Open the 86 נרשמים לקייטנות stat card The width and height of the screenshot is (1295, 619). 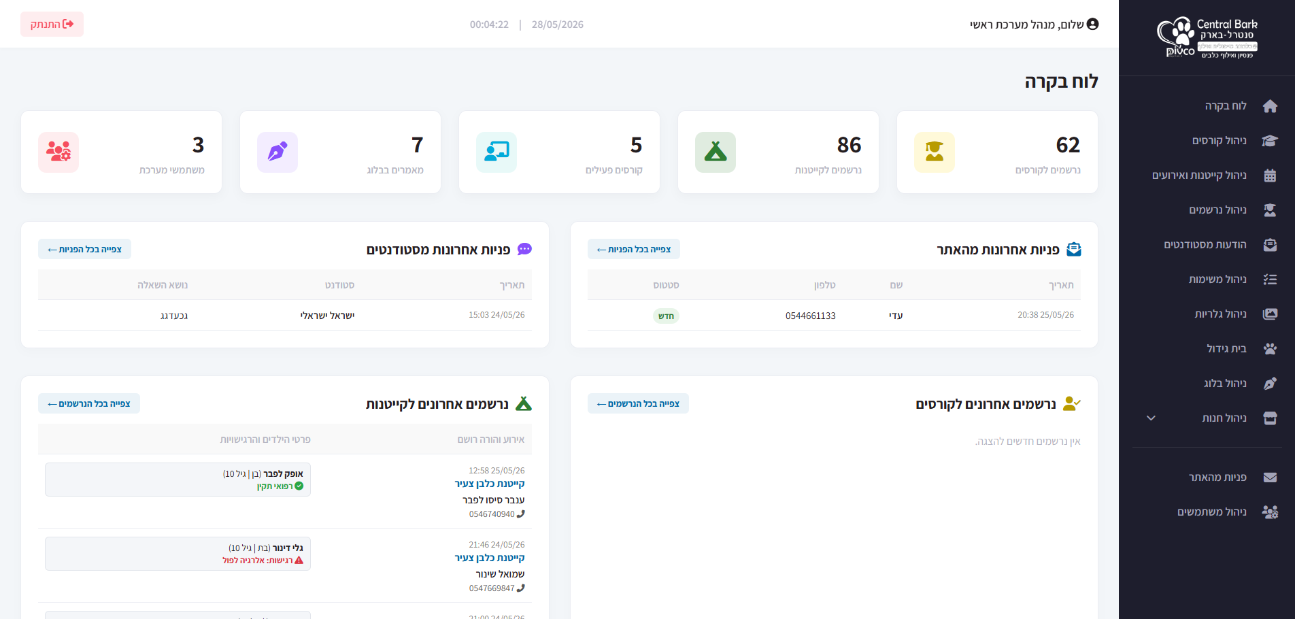(x=778, y=152)
